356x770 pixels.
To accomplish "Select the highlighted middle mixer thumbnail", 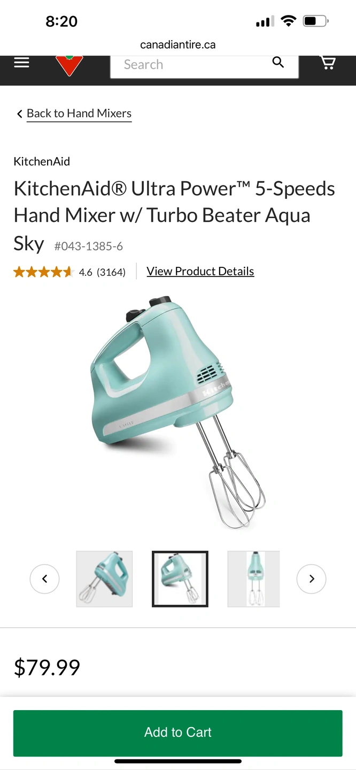I will 180,579.
